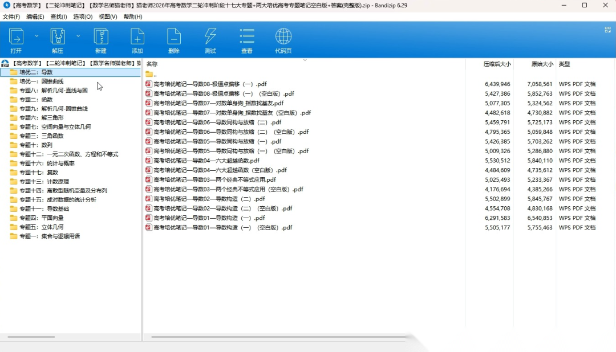Viewport: 616px width, 352px height.
Task: Click the 查看 (View) toolbar icon
Action: tap(247, 37)
